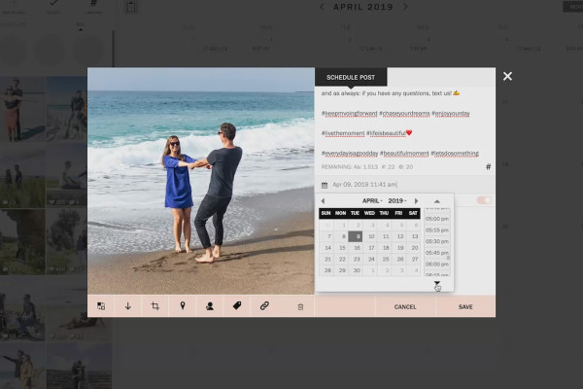Click the clipboard icon in the background header

click(131, 7)
